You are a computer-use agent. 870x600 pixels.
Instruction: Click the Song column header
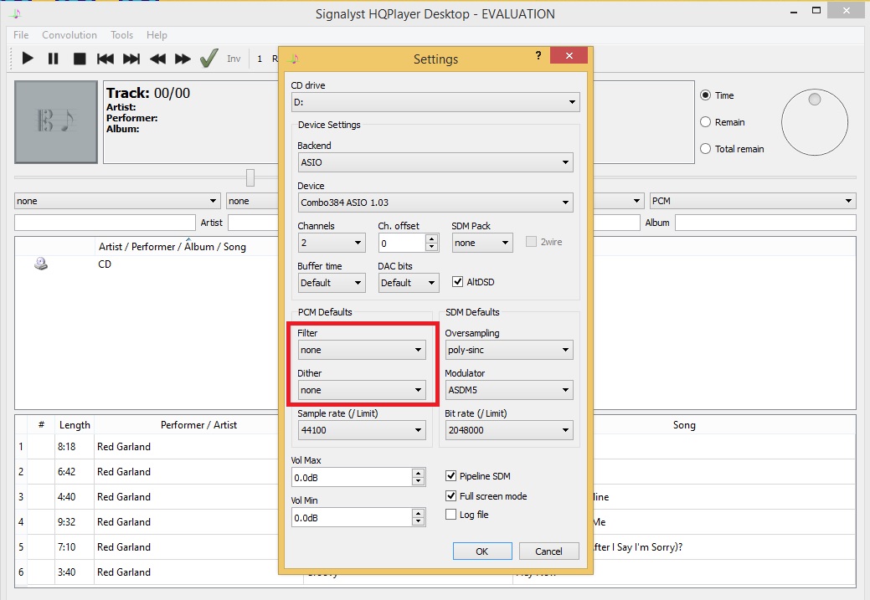684,425
